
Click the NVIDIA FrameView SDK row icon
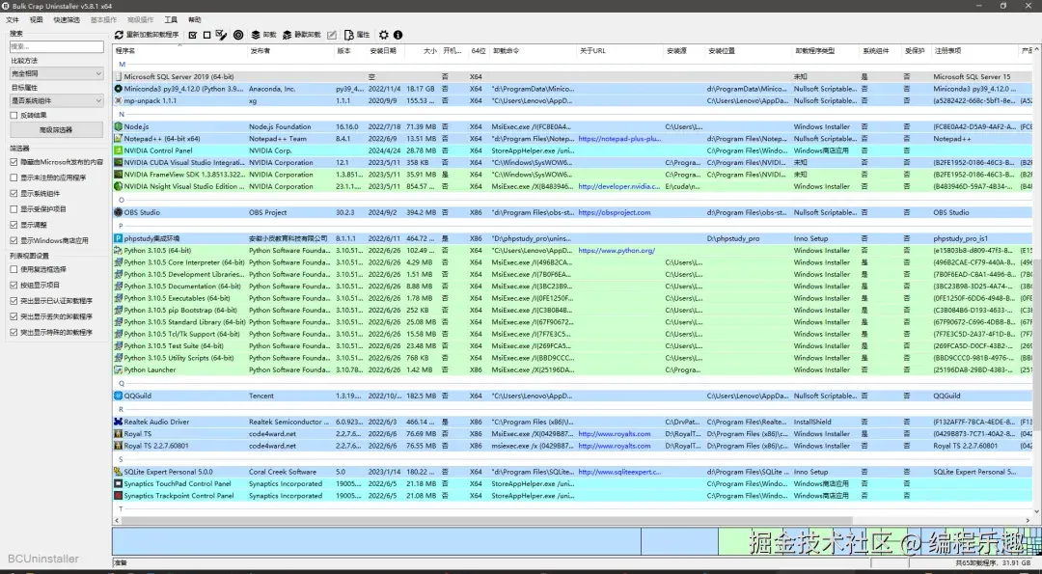pos(119,174)
